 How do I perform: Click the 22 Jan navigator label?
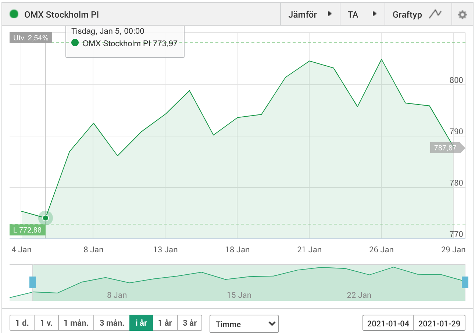[359, 295]
